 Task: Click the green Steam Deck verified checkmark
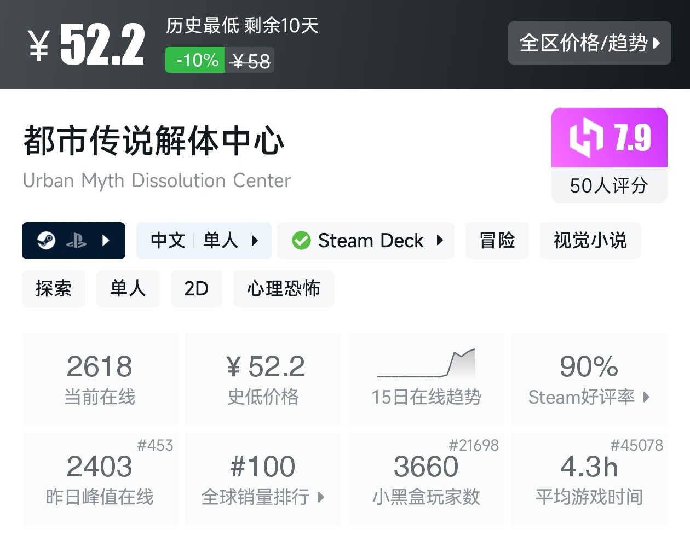coord(301,240)
